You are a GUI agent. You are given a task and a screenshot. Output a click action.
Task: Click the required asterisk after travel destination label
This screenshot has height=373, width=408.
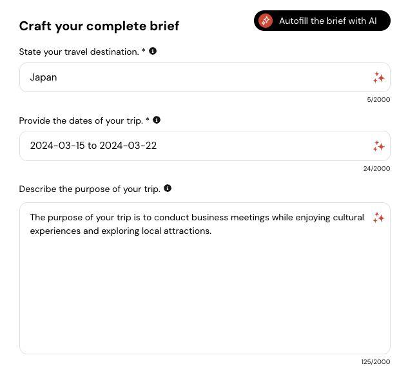(x=143, y=50)
